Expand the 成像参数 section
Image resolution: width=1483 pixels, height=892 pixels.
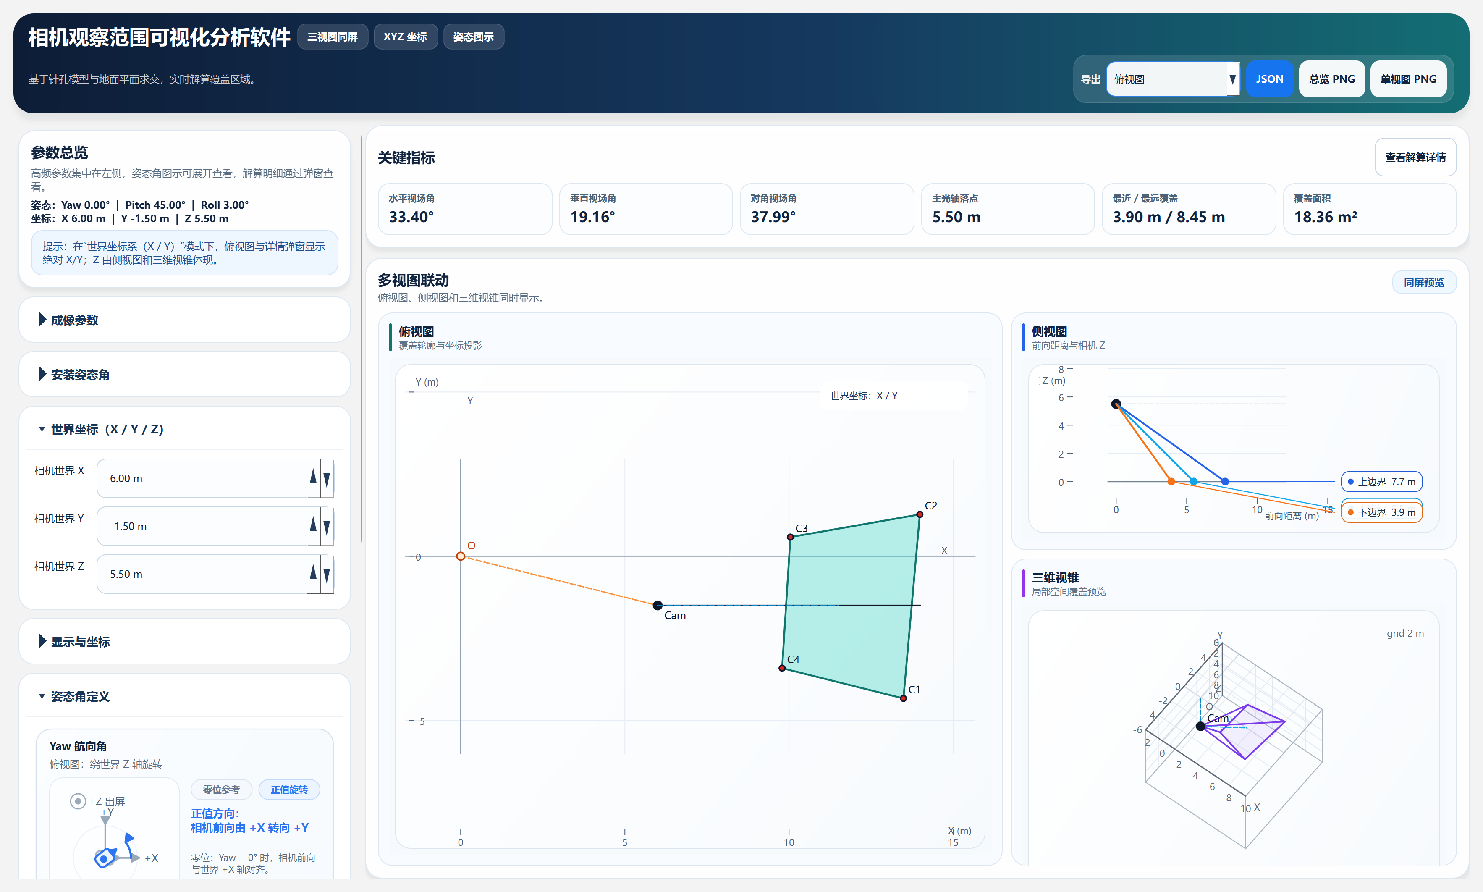pos(184,320)
